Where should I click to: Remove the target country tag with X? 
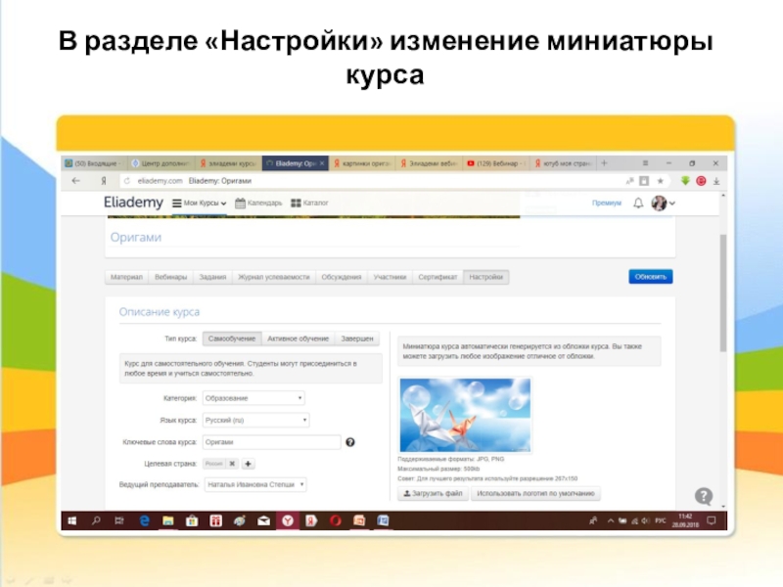pyautogui.click(x=232, y=464)
